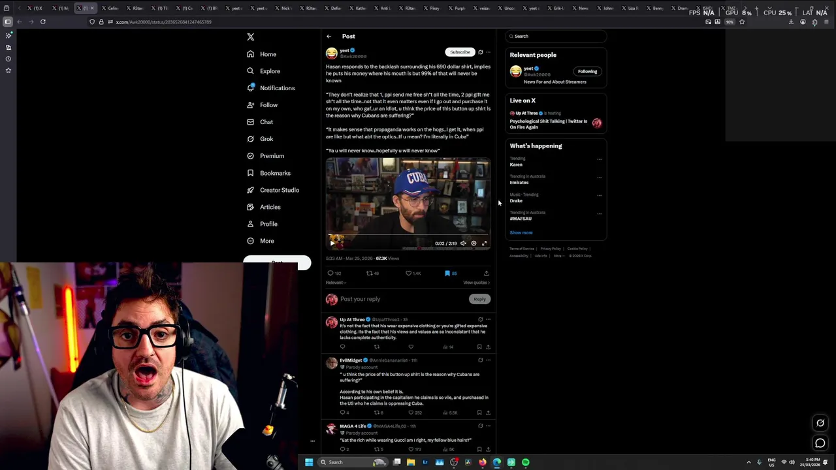Open Karen trend options menu
Image resolution: width=836 pixels, height=470 pixels.
tap(599, 159)
